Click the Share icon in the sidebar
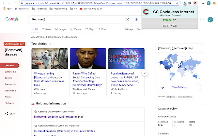This screenshot has width=218, height=136. [x=7, y=114]
